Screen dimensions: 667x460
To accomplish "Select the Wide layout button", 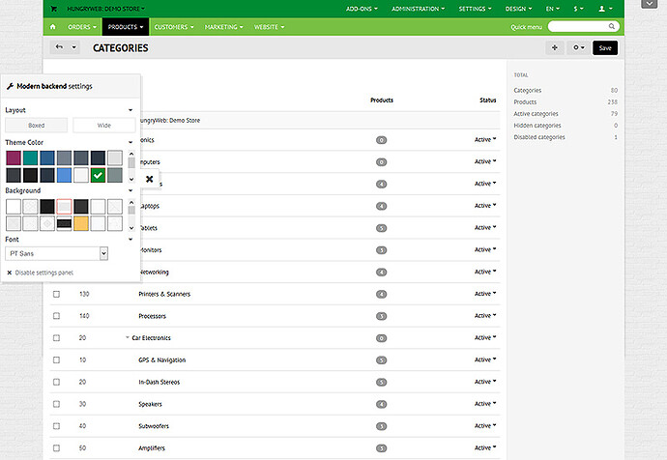I will [104, 126].
